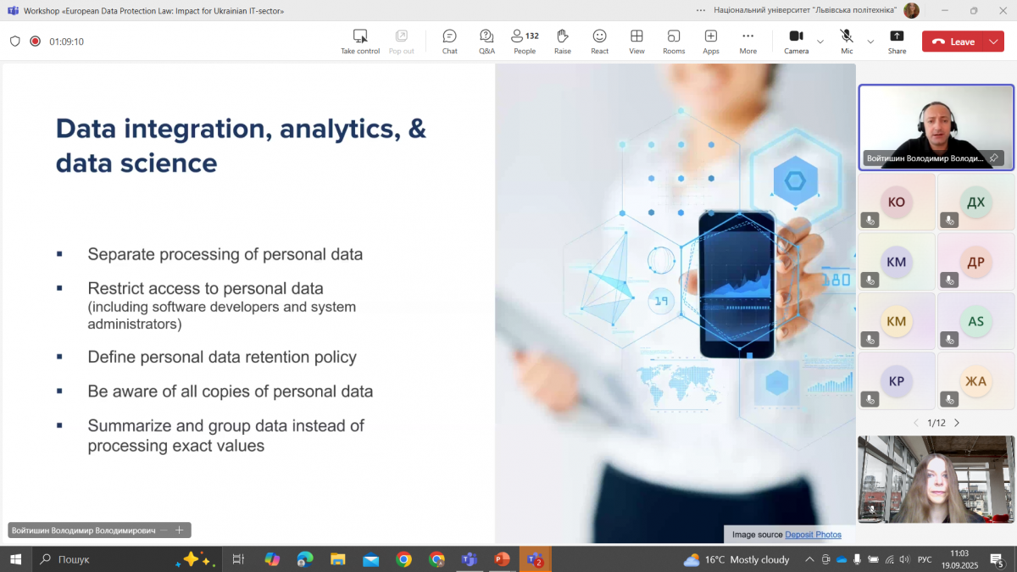
Task: Open PowerPoint from the taskbar
Action: click(x=502, y=559)
